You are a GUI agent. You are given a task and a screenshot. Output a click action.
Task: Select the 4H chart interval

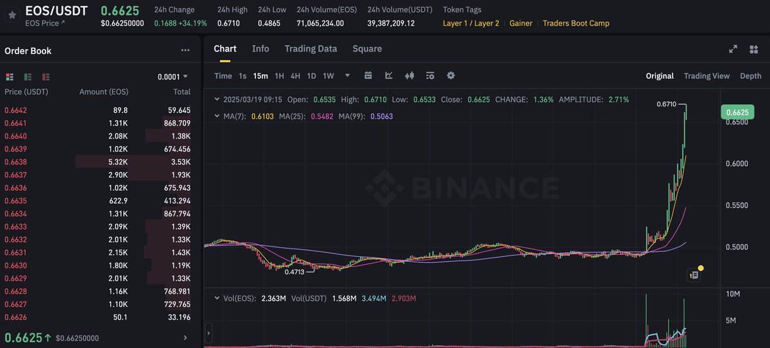point(295,76)
